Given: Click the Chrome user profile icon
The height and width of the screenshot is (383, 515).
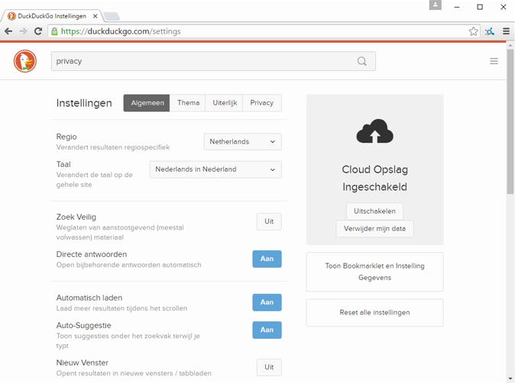Looking at the screenshot, I should [436, 5].
